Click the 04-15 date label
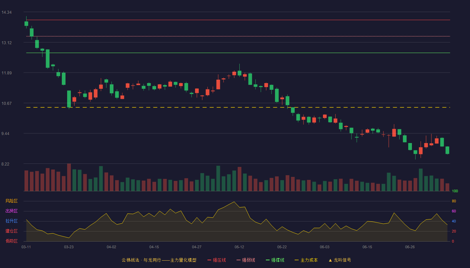The height and width of the screenshot is (268, 470). coord(154,247)
